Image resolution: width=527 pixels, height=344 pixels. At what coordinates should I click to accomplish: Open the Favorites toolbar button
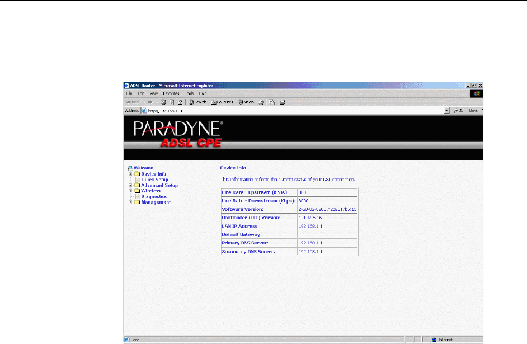click(222, 102)
